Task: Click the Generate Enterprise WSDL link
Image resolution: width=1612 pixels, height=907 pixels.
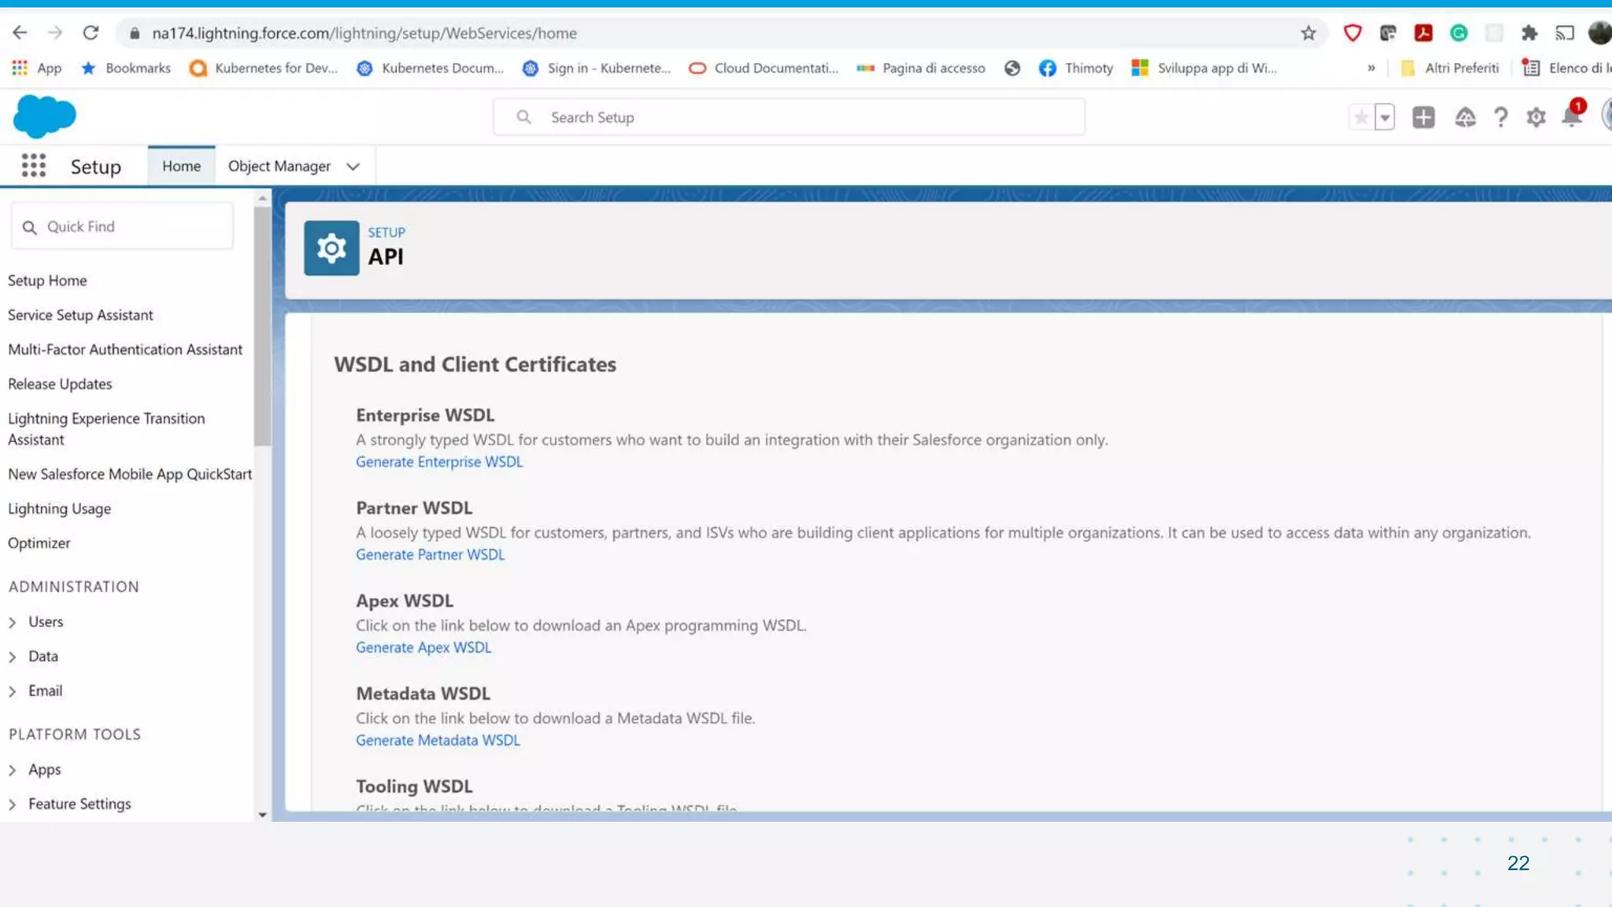Action: click(438, 462)
